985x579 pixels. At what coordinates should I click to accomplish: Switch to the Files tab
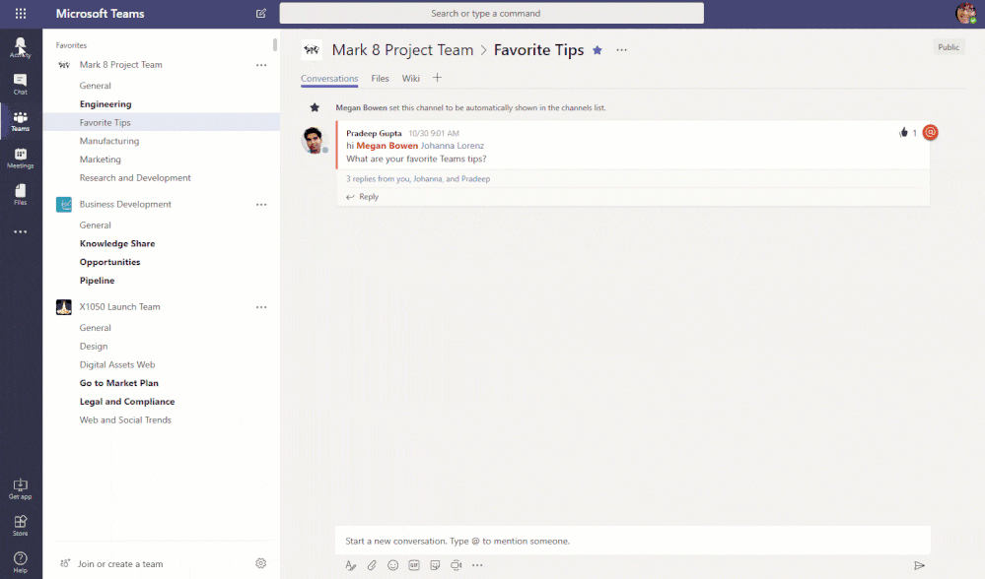[x=380, y=79]
